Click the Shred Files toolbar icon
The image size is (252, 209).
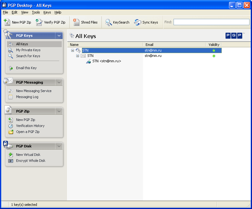click(76, 22)
